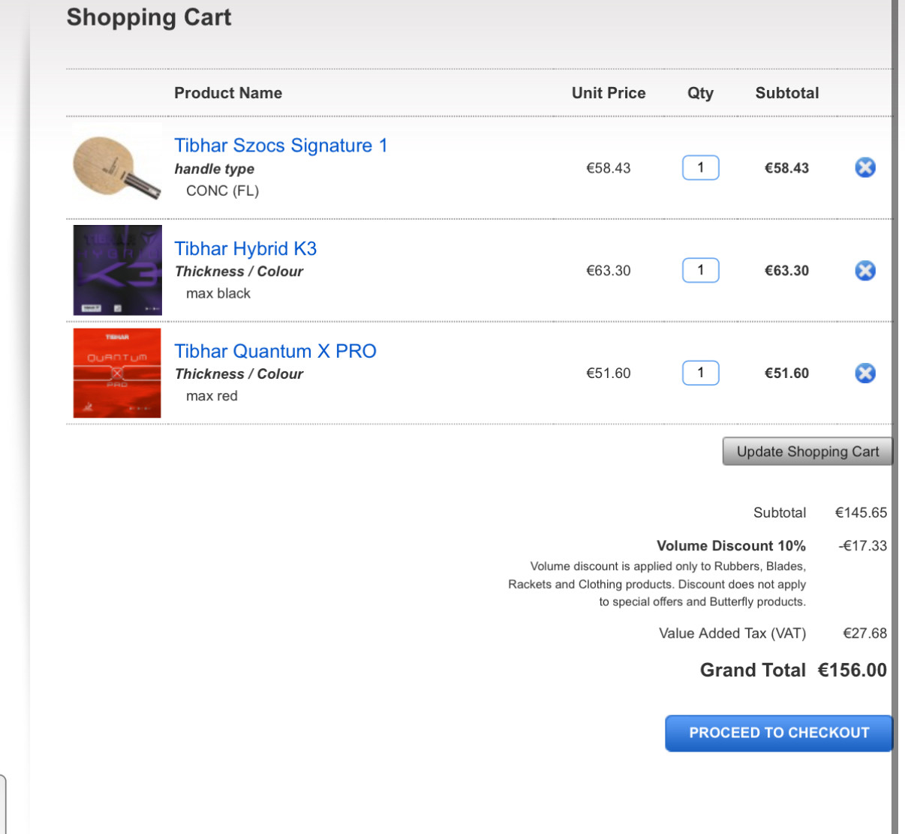Delete Tibhar Quantum X PRO item
The width and height of the screenshot is (905, 834).
(864, 373)
